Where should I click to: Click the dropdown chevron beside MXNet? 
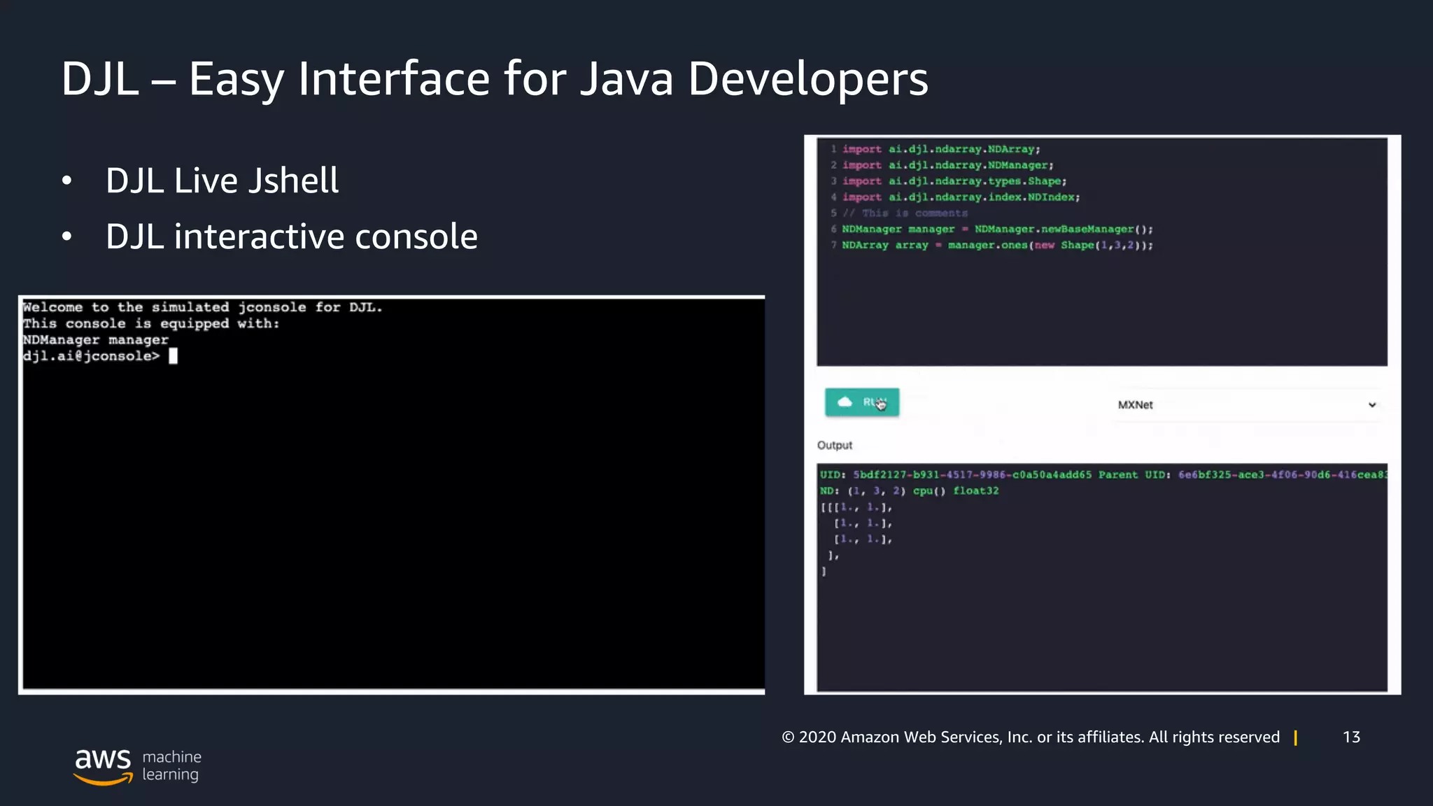[1372, 405]
